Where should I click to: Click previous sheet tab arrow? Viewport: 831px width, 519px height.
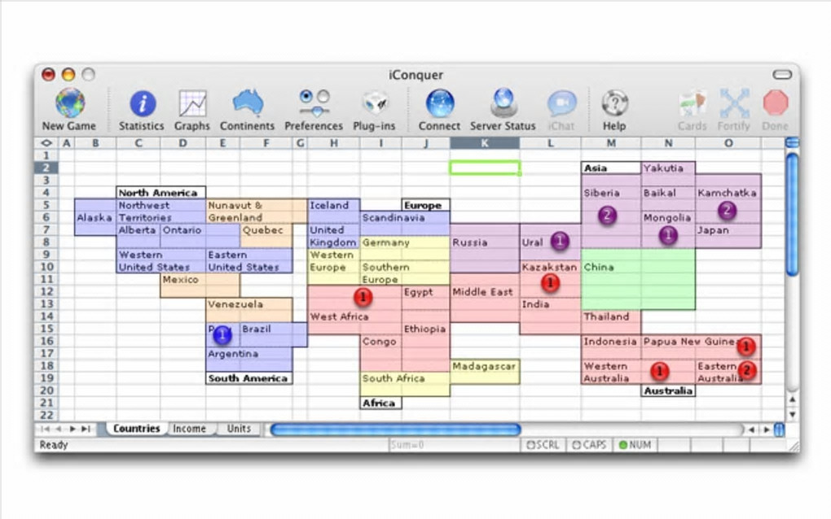click(x=59, y=429)
